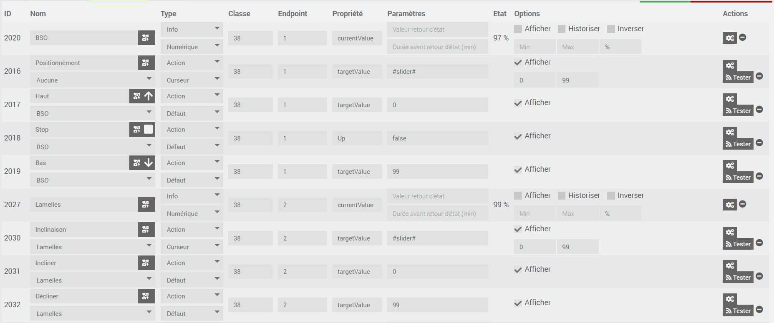The width and height of the screenshot is (774, 323).
Task: Click Tester for the Incliner command
Action: [738, 278]
